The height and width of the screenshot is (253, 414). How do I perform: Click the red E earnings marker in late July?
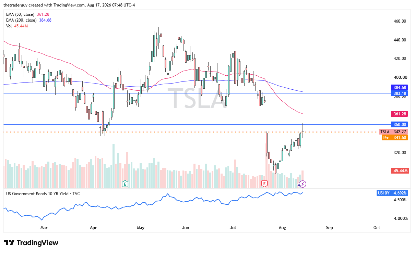[264, 184]
